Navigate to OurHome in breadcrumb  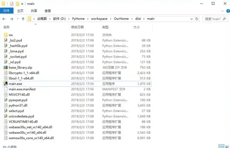click(121, 19)
